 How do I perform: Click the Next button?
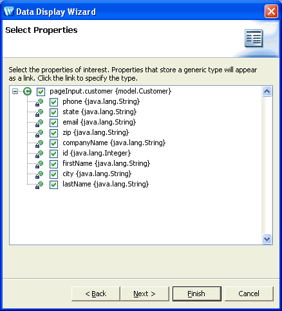tap(145, 294)
